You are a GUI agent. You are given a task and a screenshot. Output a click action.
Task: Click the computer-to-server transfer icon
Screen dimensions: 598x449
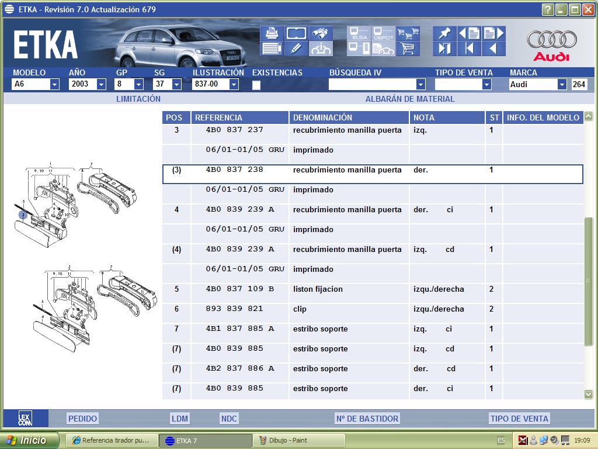click(x=359, y=49)
